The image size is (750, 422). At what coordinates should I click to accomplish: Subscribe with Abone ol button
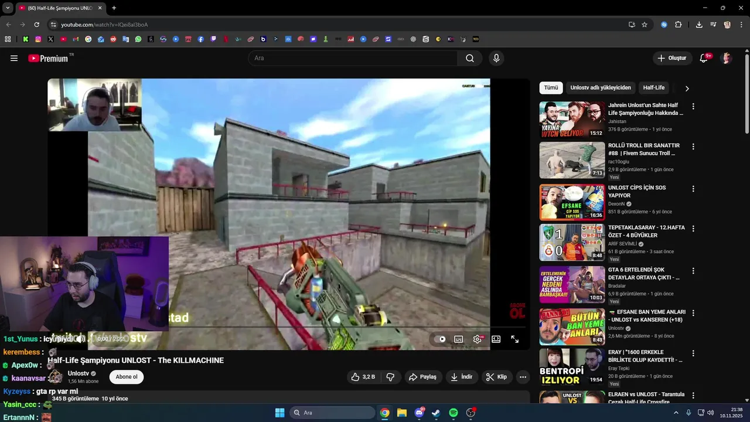[x=127, y=377]
